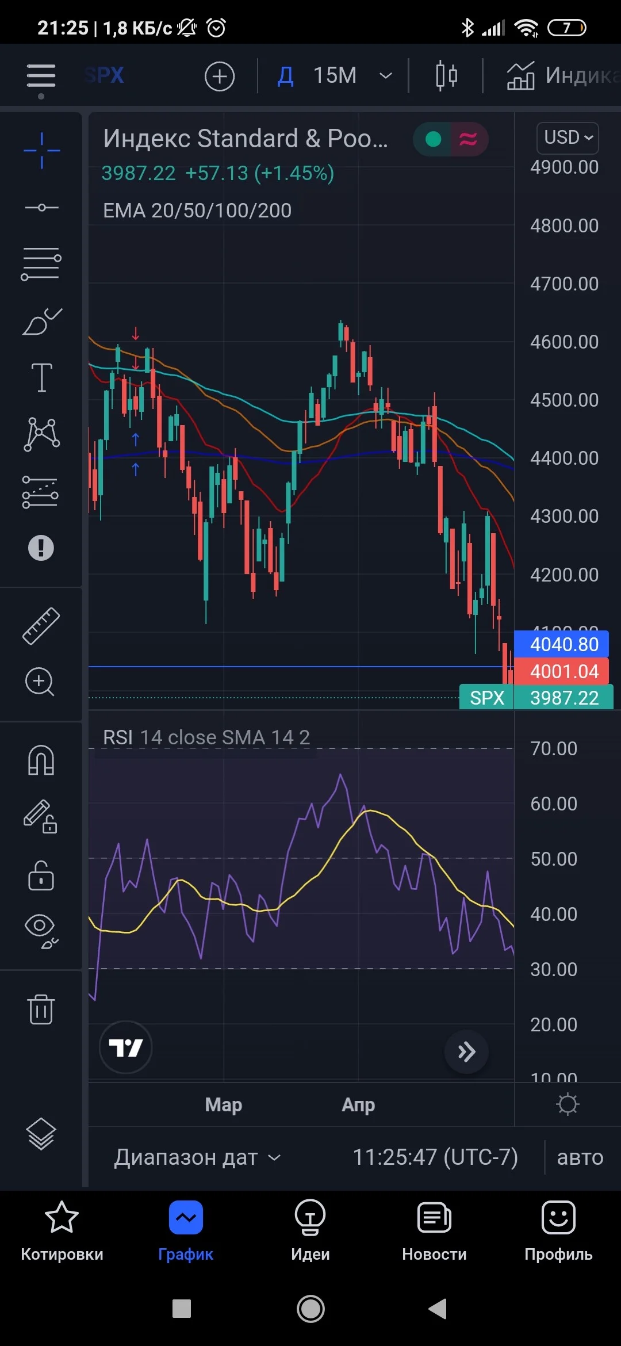Select the crosshair cursor tool
The image size is (621, 1346).
tap(41, 150)
